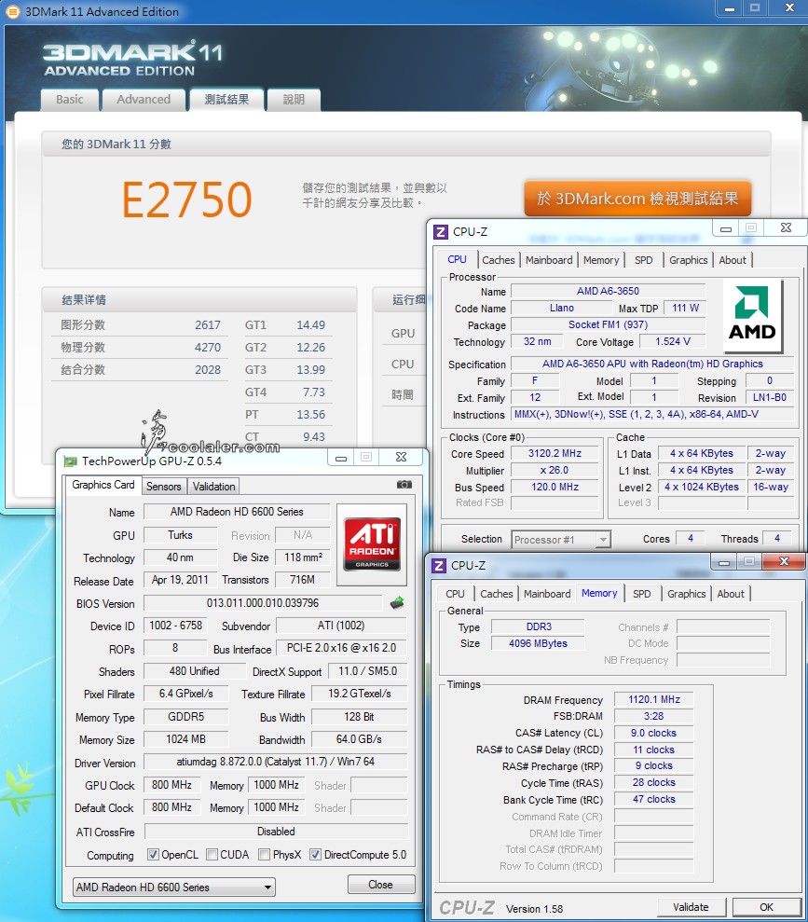Click the Driver Version field atiumdag 8.872.0.0
The width and height of the screenshot is (808, 922).
276,762
